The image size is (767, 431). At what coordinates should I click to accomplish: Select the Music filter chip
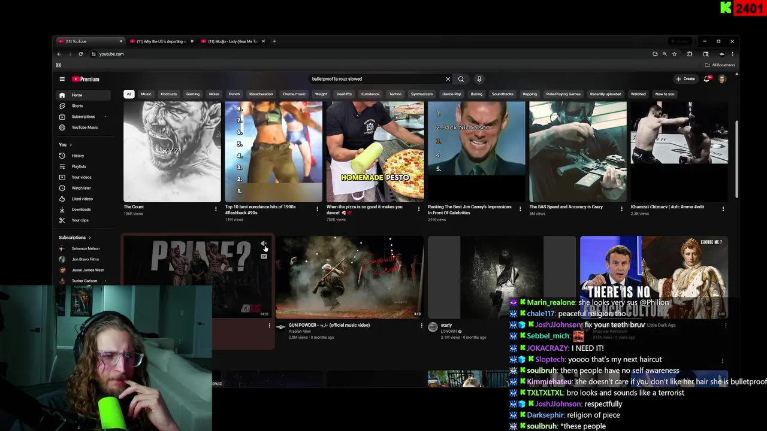pyautogui.click(x=146, y=94)
